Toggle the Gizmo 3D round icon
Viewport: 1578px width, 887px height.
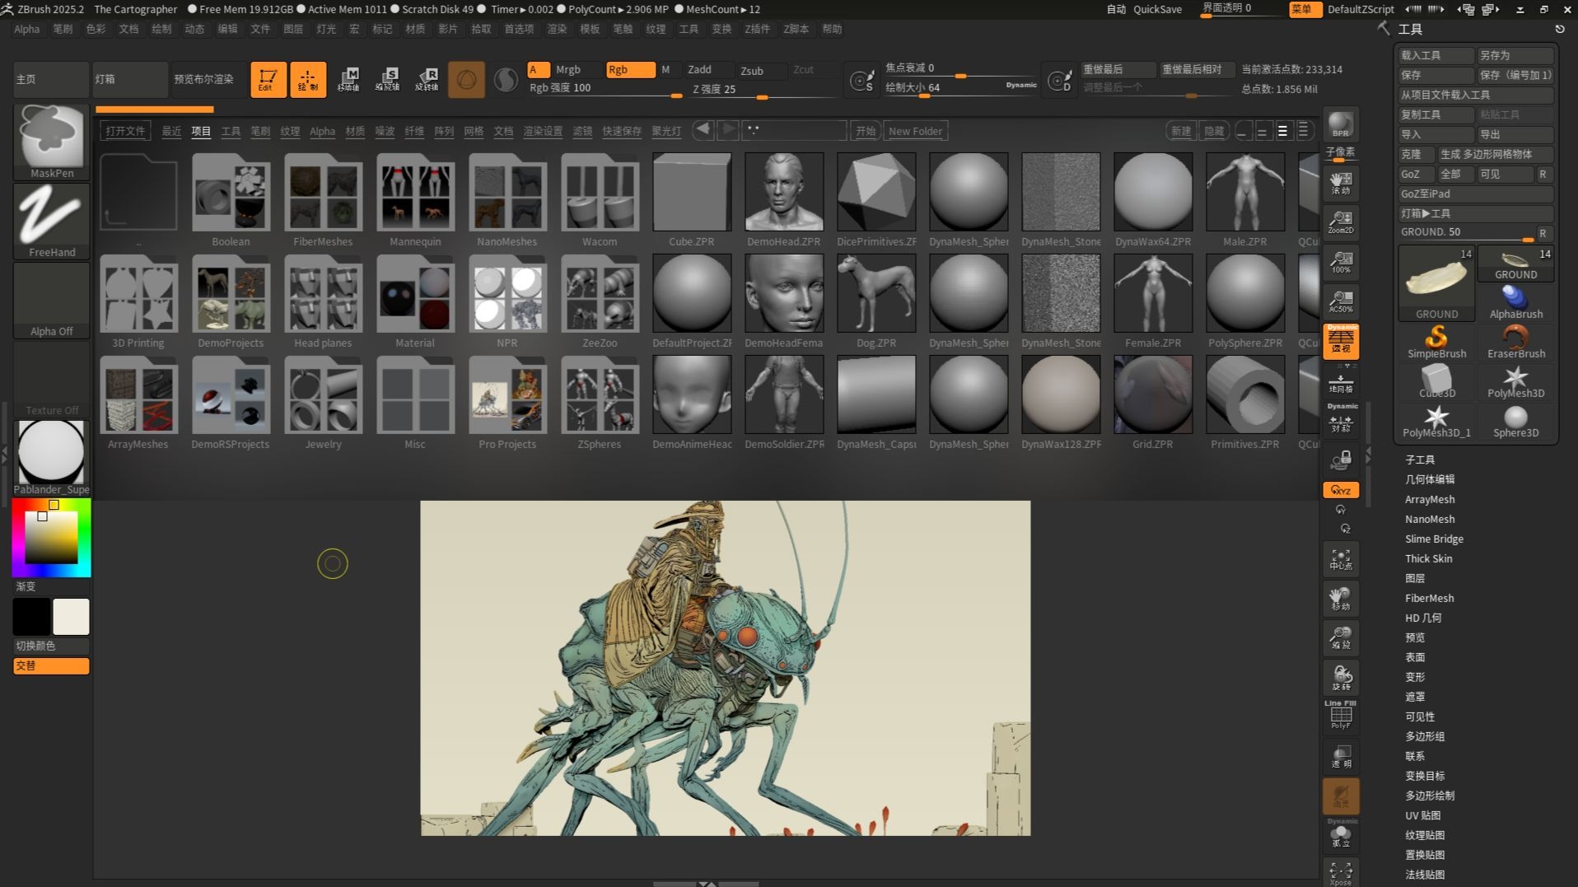[x=466, y=79]
